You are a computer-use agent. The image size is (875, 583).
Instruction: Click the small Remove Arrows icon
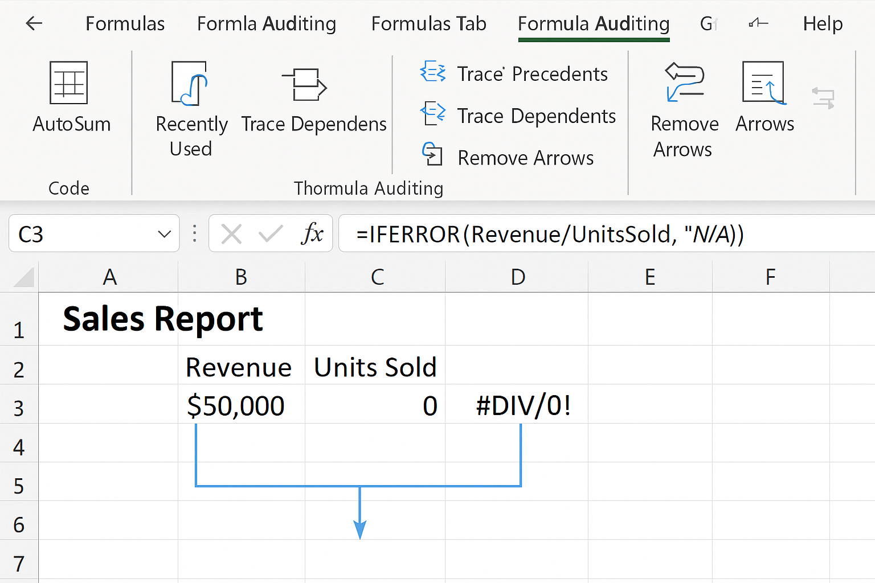tap(432, 154)
